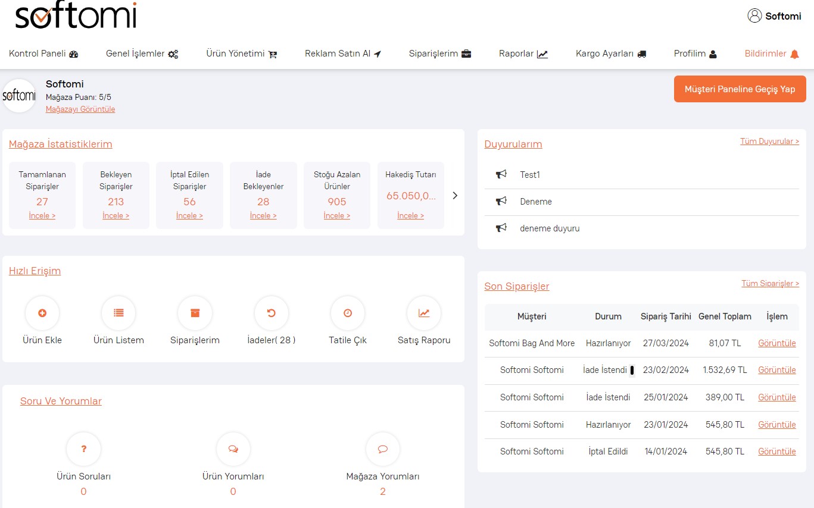Click the Ürün Soruları question mark icon

pos(83,449)
